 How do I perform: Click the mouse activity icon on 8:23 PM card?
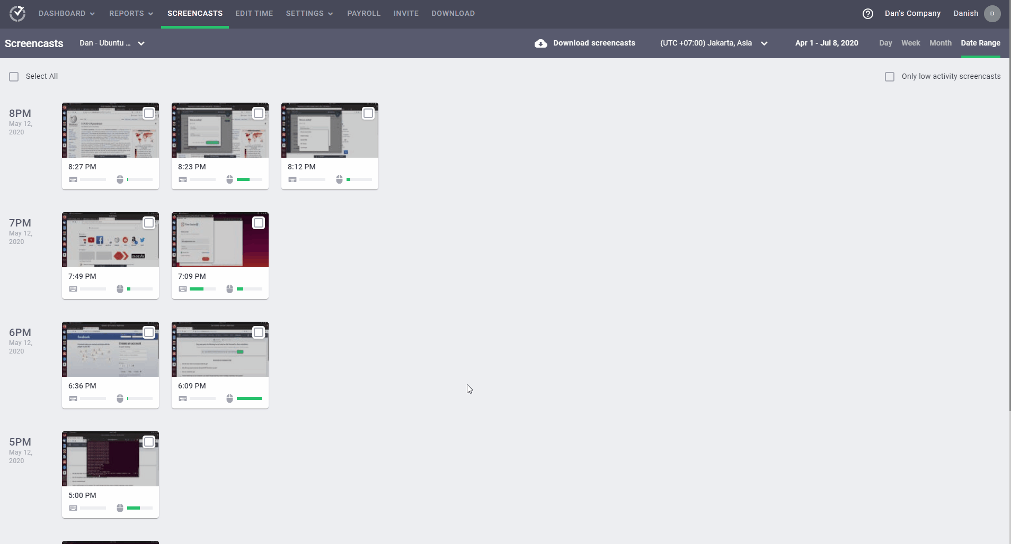(229, 179)
